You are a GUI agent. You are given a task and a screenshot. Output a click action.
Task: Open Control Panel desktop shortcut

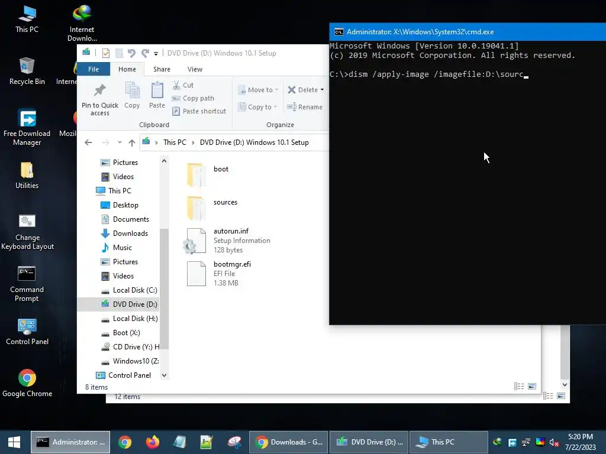point(27,332)
